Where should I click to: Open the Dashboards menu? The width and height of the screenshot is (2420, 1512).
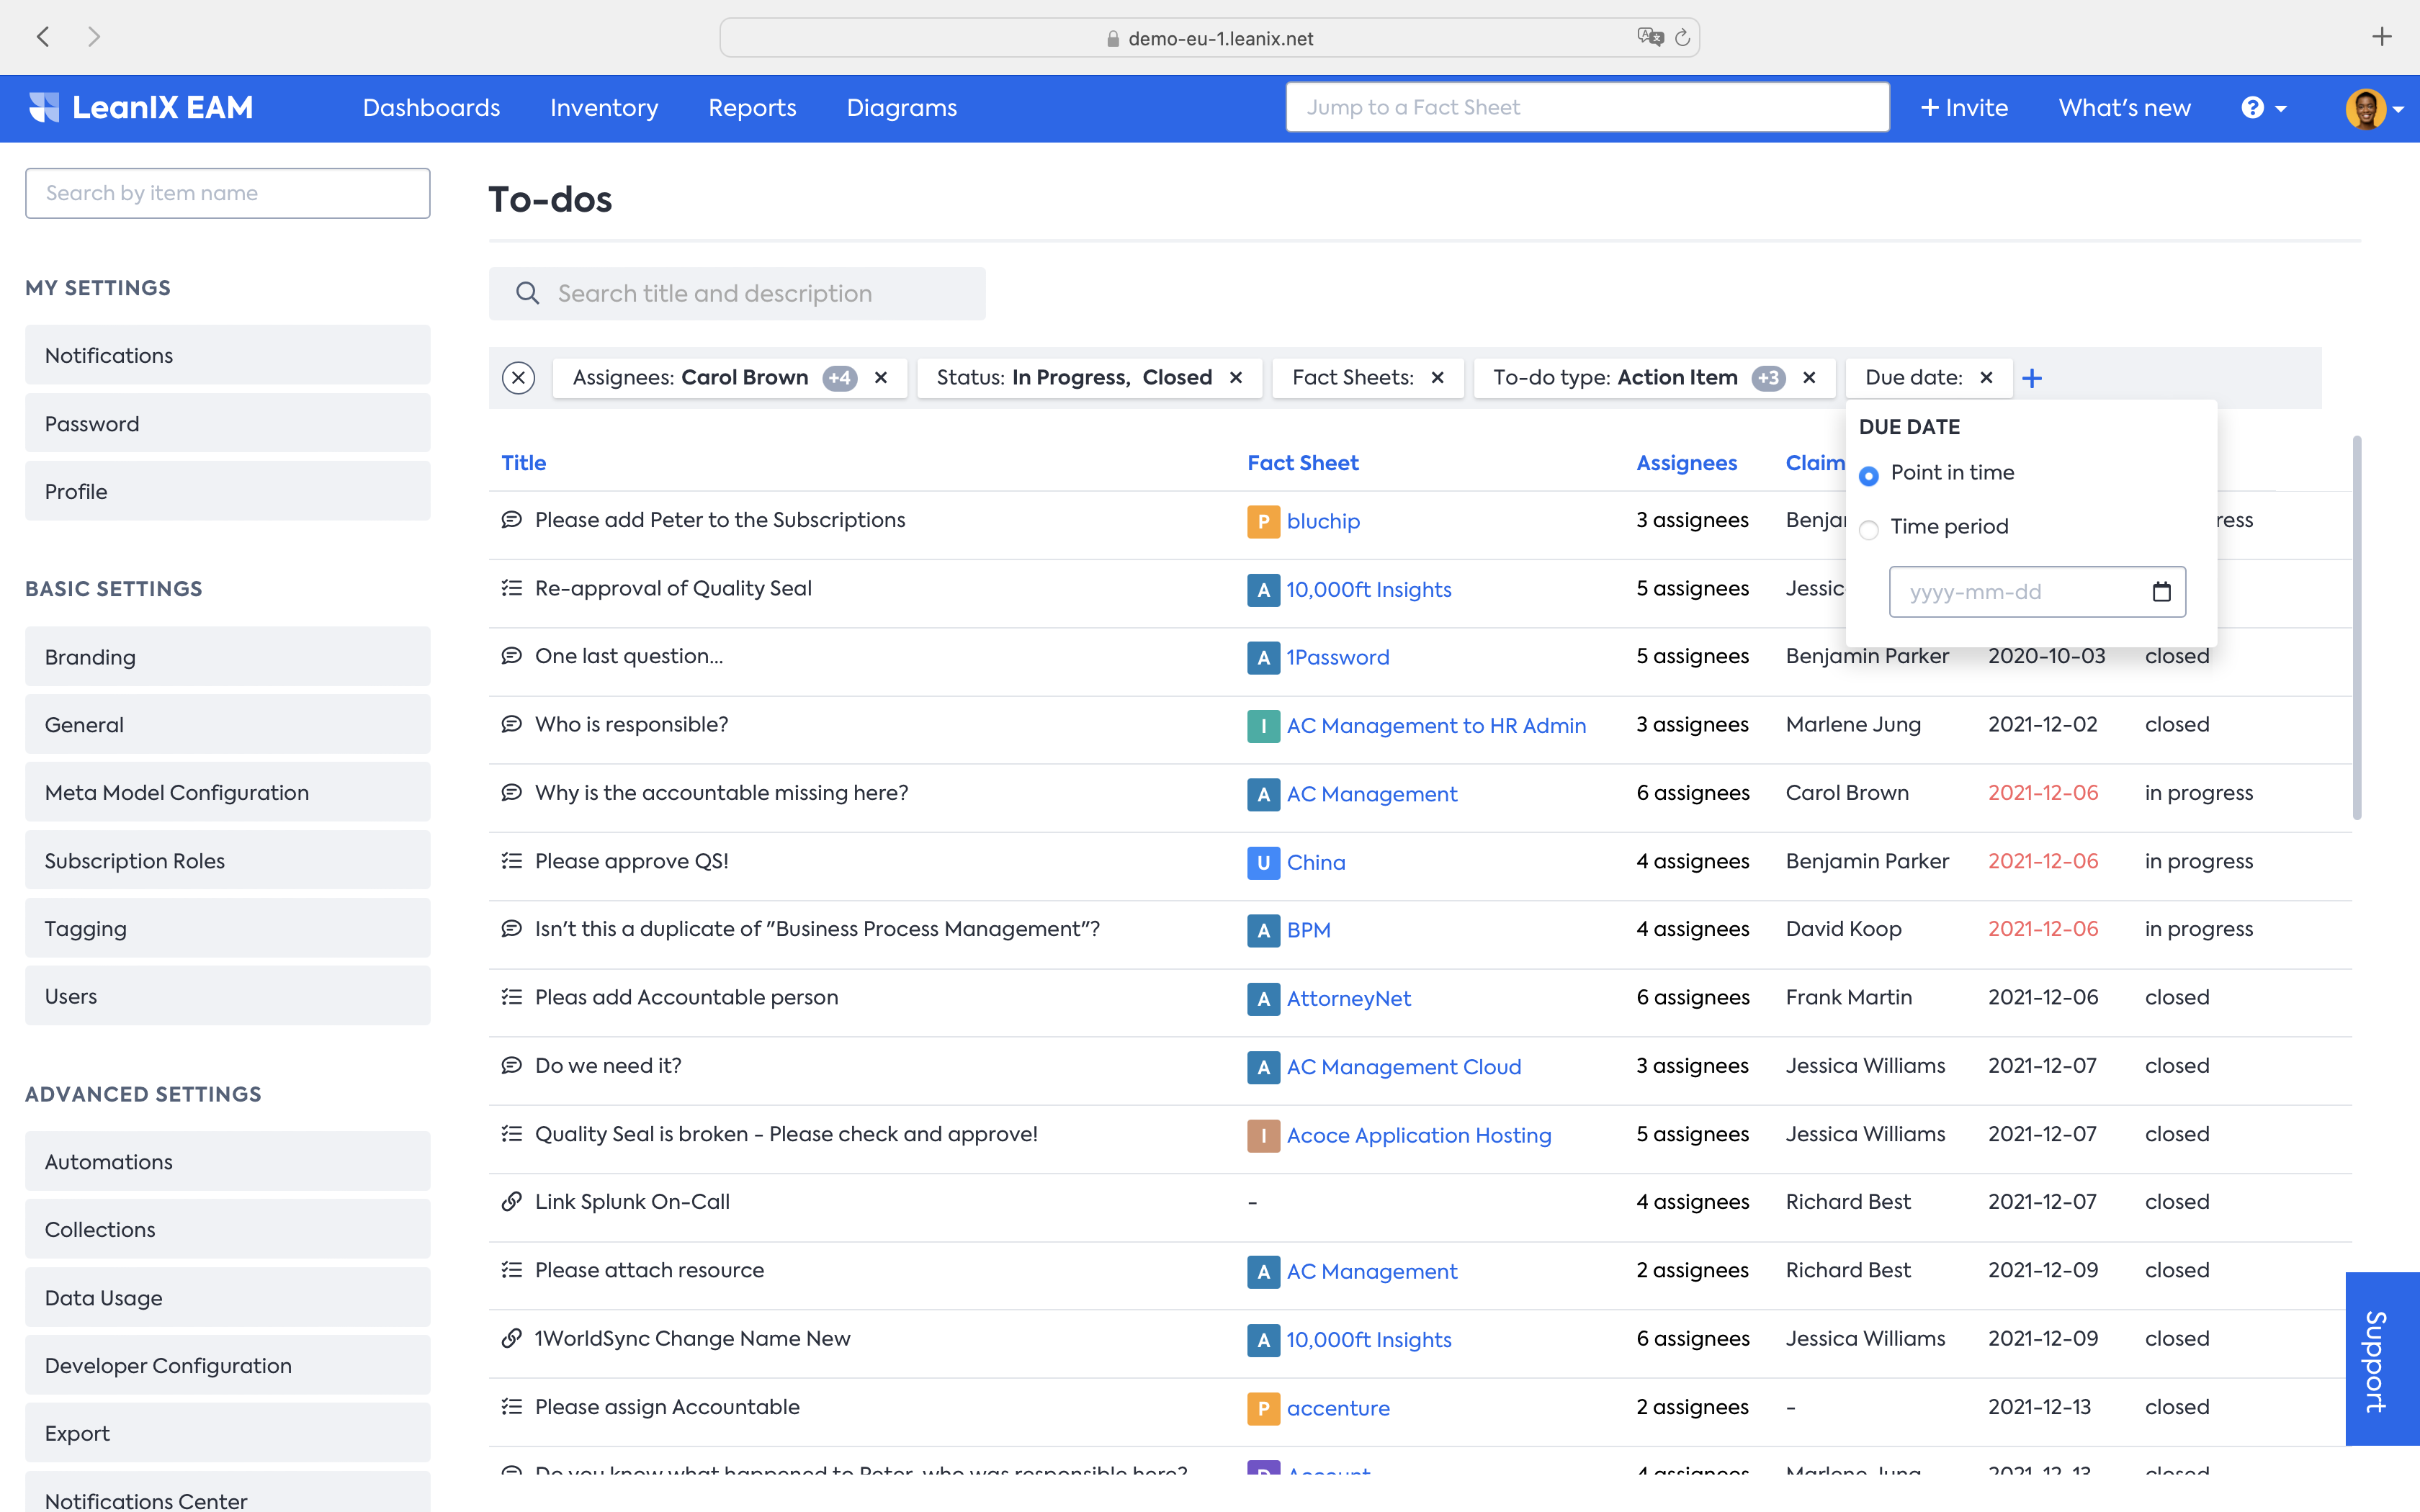431,107
